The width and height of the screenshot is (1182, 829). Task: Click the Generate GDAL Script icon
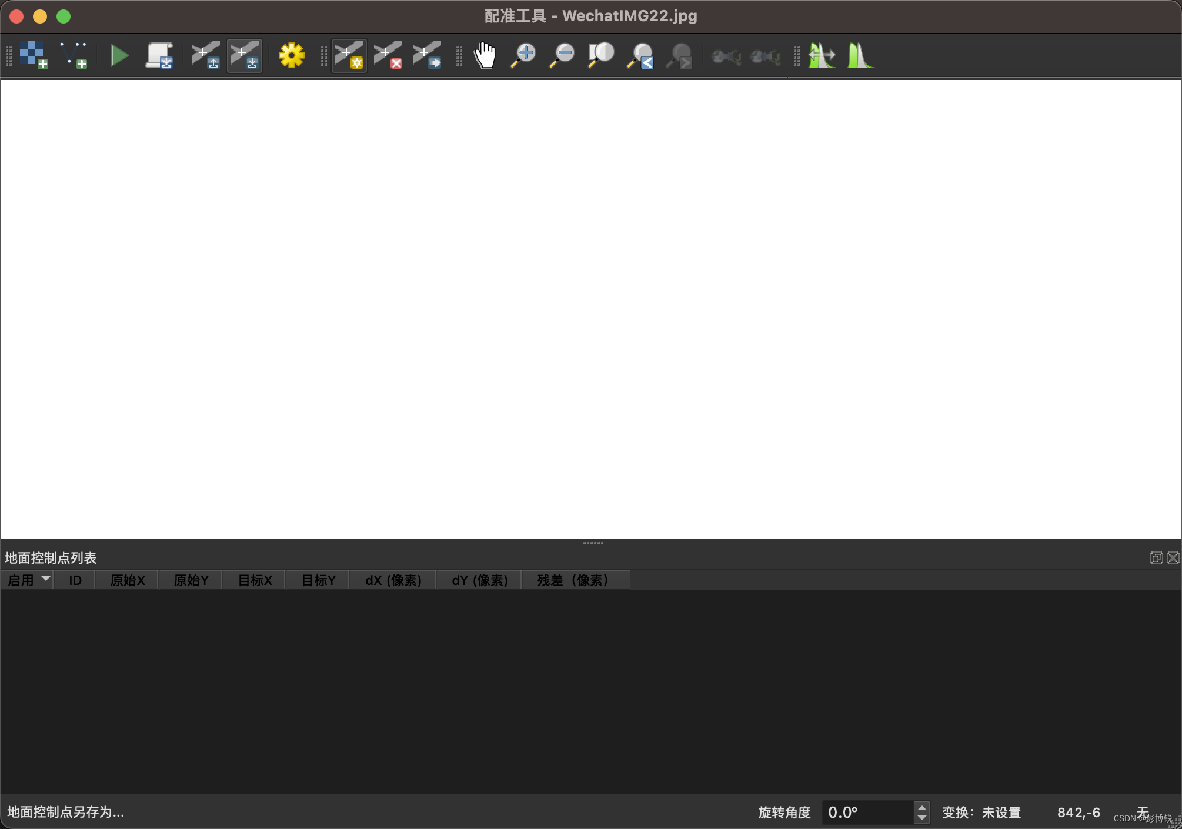tap(159, 55)
